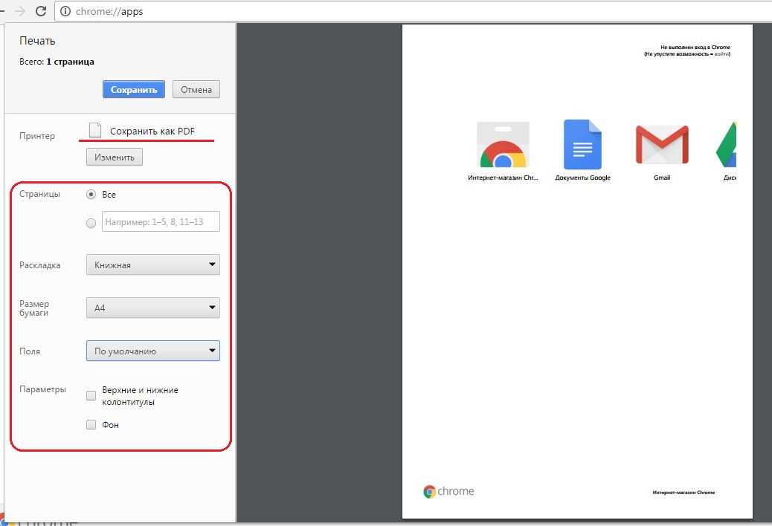Screen dimensions: 772x526
Task: Click the Gmail label under the envelope icon
Action: [662, 178]
